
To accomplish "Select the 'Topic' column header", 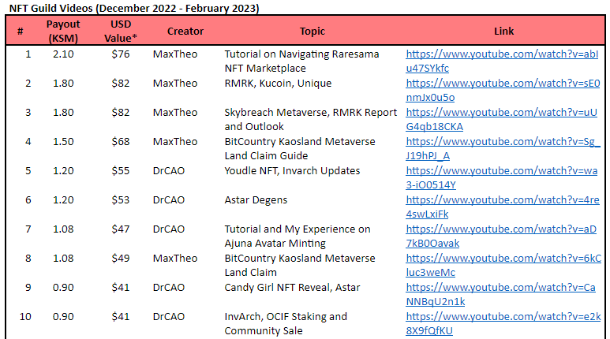I will click(x=312, y=31).
